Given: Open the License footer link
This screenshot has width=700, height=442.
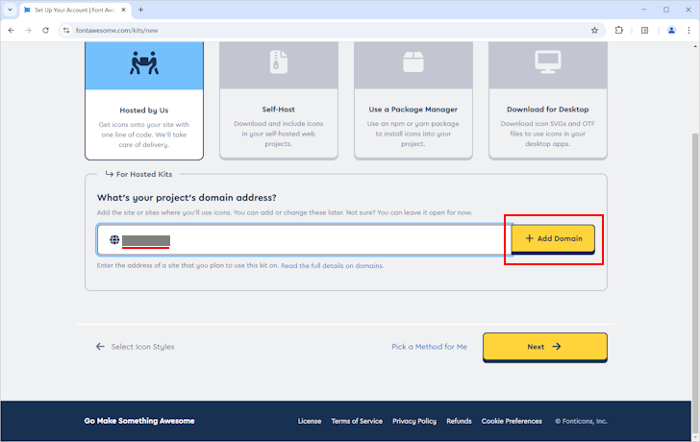Looking at the screenshot, I should click(x=310, y=421).
